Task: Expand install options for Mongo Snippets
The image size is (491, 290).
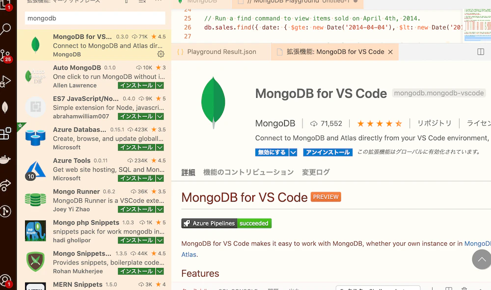Action: click(160, 271)
